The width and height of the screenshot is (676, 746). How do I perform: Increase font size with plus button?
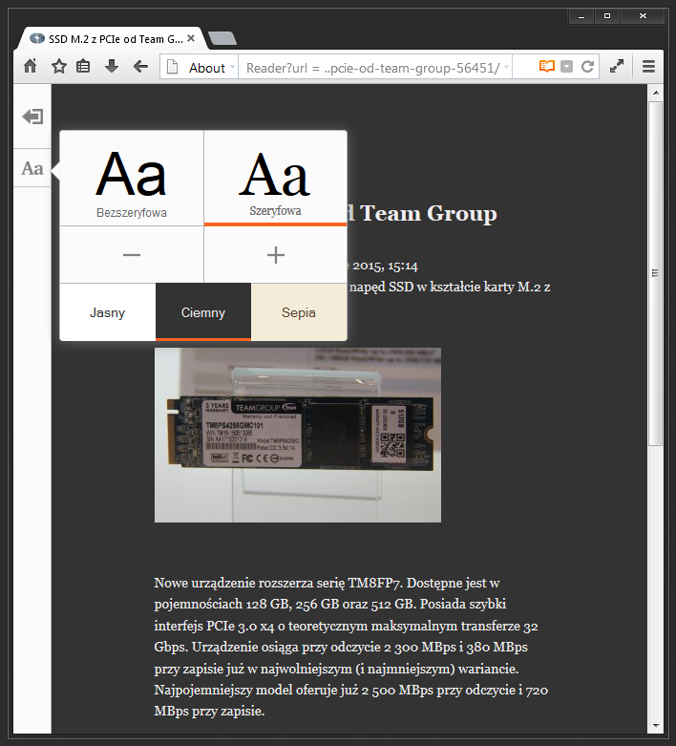pos(275,255)
